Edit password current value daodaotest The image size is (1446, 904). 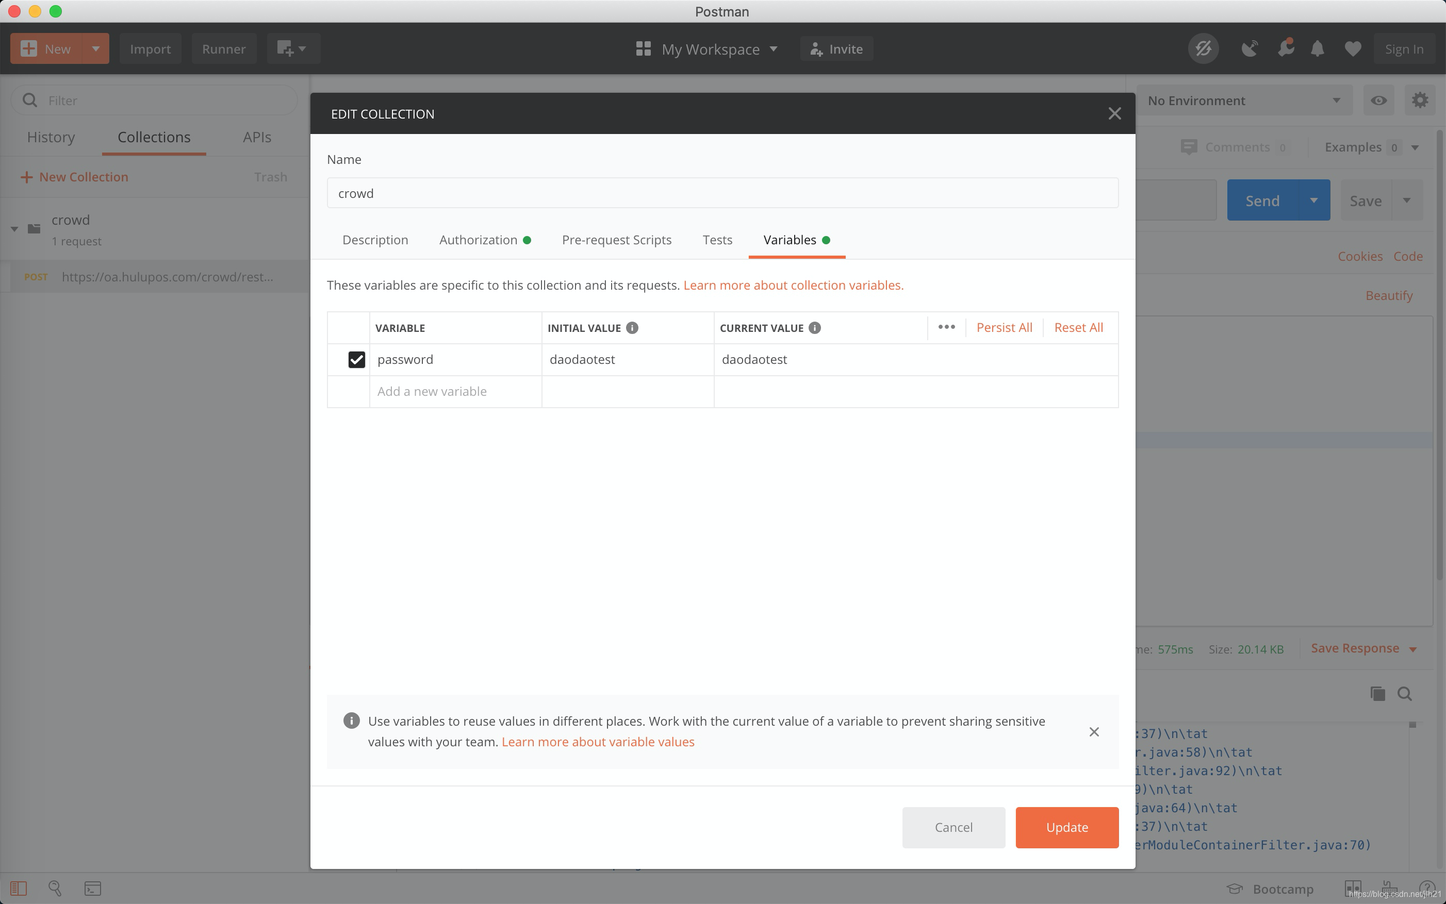point(915,359)
